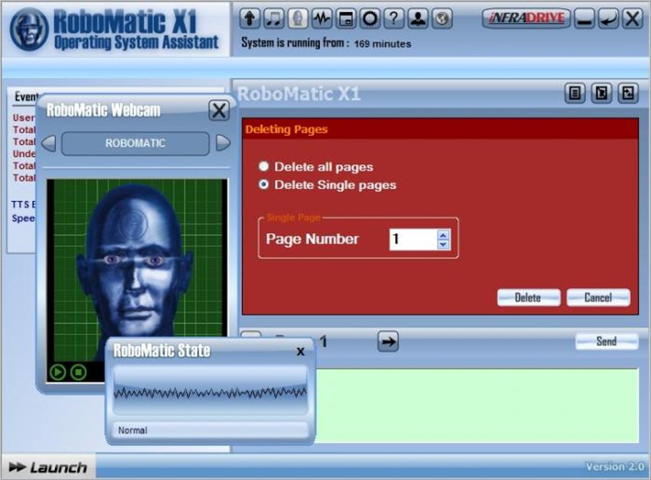Click the window layout toolbar icon
Viewport: 651px width, 480px height.
346,19
